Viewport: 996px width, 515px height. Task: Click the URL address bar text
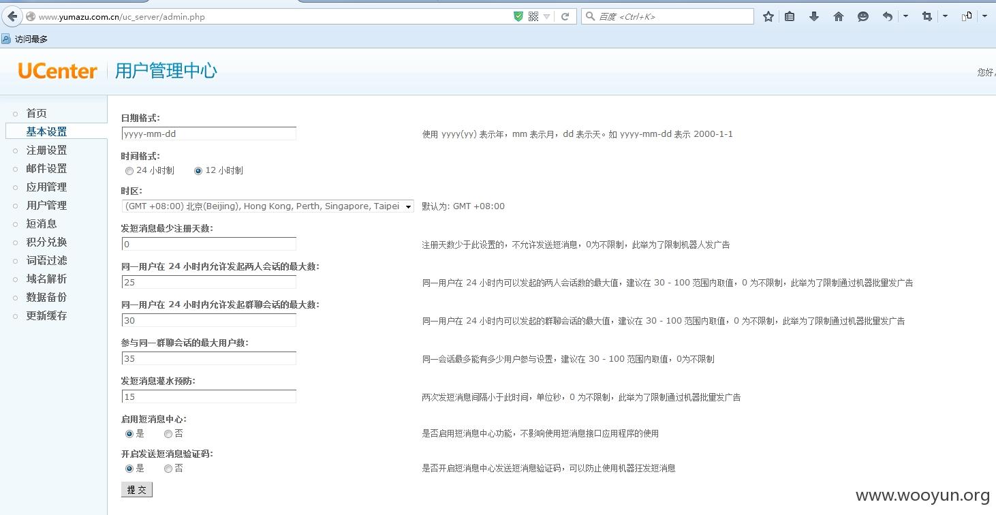click(121, 17)
